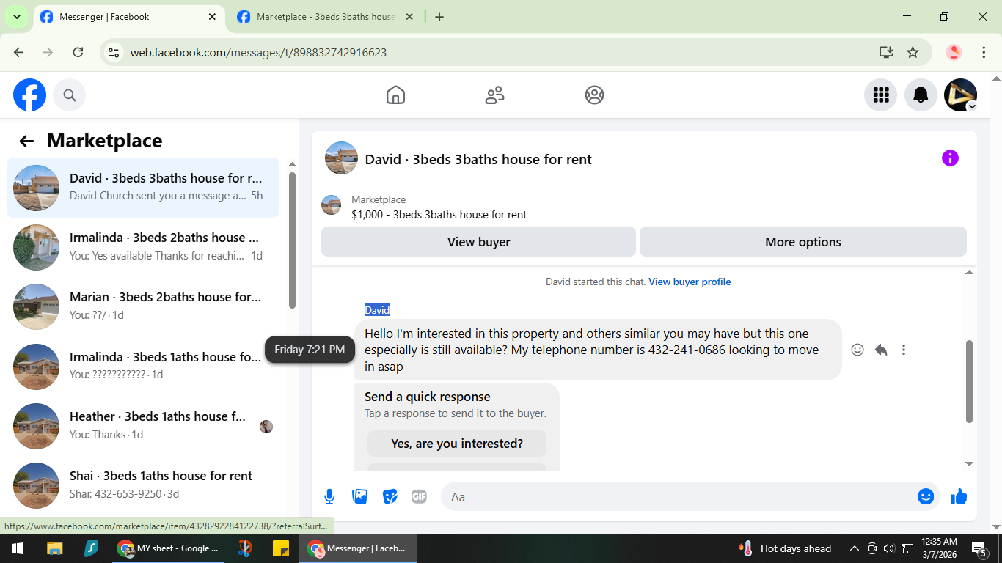This screenshot has width=1002, height=563.
Task: Reload the page
Action: 78,52
